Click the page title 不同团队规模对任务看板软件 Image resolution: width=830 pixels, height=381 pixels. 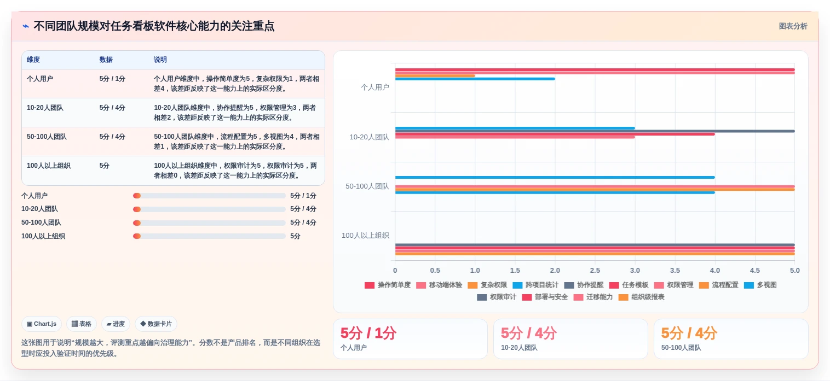click(154, 26)
